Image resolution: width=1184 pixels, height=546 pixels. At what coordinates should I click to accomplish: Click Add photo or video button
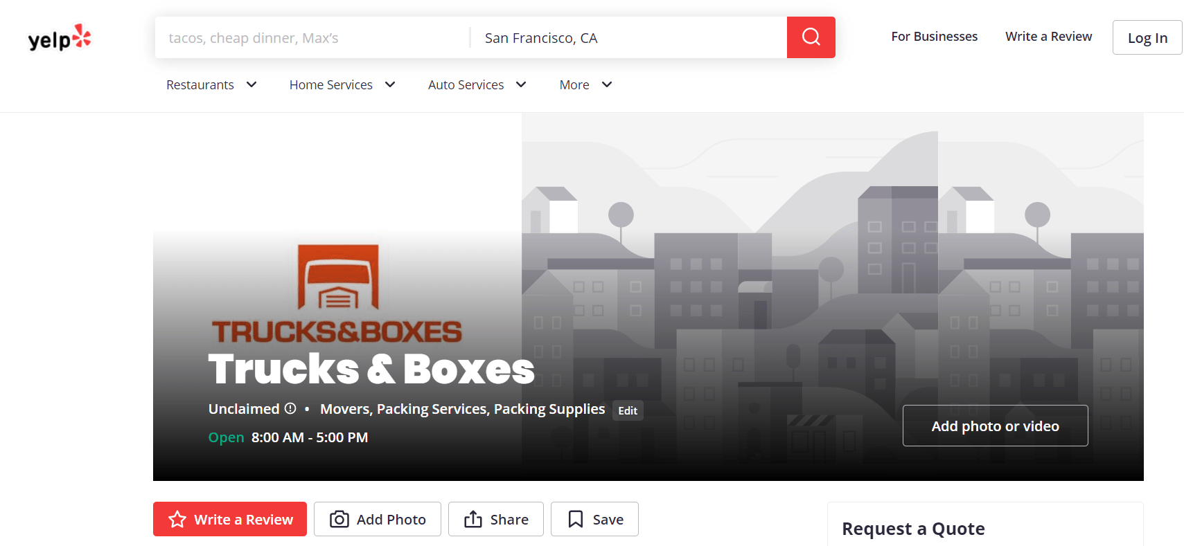pyautogui.click(x=995, y=426)
